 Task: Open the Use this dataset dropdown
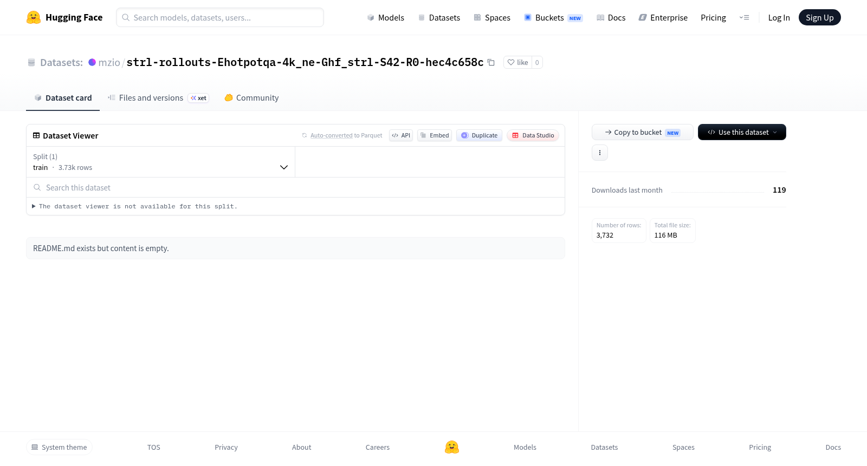(742, 132)
